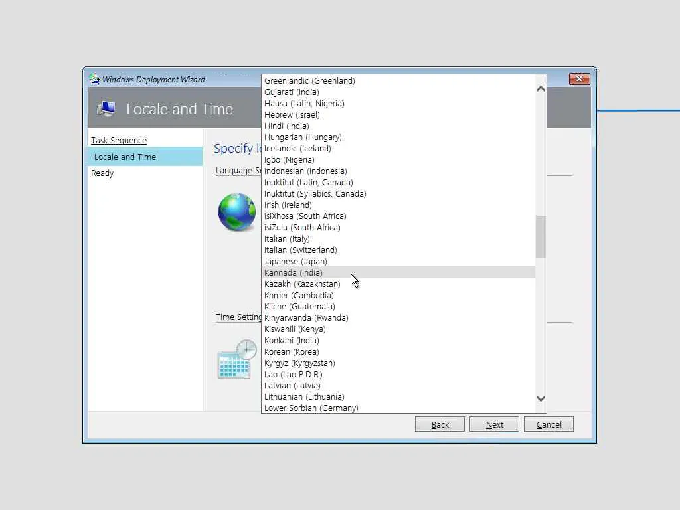Go to the Task Sequence step

pyautogui.click(x=119, y=141)
